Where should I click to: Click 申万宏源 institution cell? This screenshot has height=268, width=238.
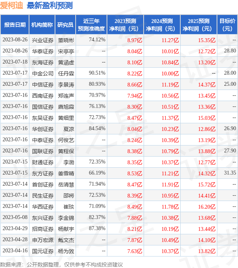[43, 240]
